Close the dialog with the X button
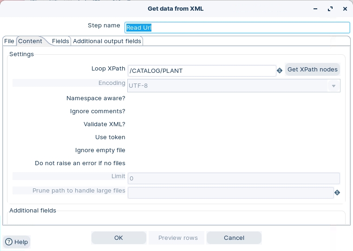The width and height of the screenshot is (353, 251). [x=345, y=9]
